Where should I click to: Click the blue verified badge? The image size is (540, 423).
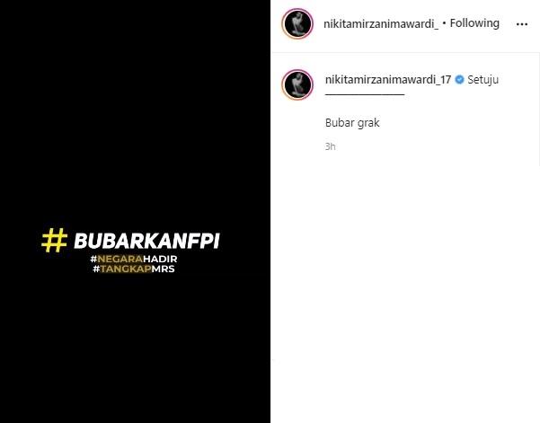[x=459, y=80]
